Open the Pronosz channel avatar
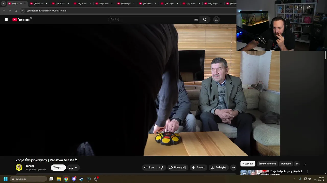The height and width of the screenshot is (183, 327). [19, 167]
